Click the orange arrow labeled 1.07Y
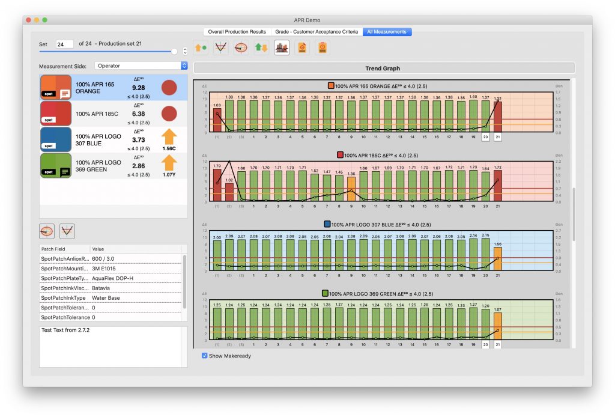 pyautogui.click(x=169, y=163)
